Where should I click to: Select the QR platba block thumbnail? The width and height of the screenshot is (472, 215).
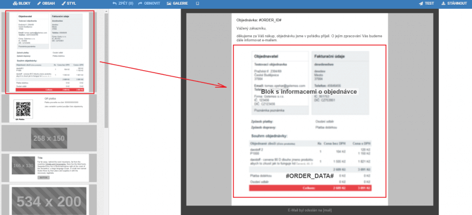pos(49,108)
